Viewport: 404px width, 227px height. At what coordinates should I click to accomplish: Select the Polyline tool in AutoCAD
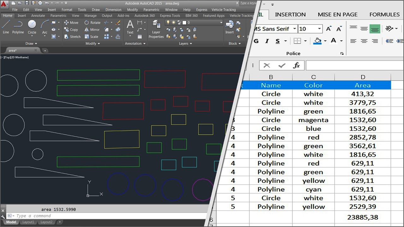point(18,27)
